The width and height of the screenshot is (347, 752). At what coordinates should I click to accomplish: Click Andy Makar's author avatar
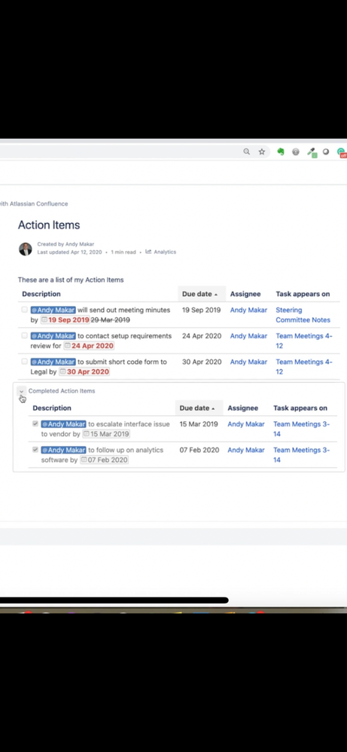[26, 249]
